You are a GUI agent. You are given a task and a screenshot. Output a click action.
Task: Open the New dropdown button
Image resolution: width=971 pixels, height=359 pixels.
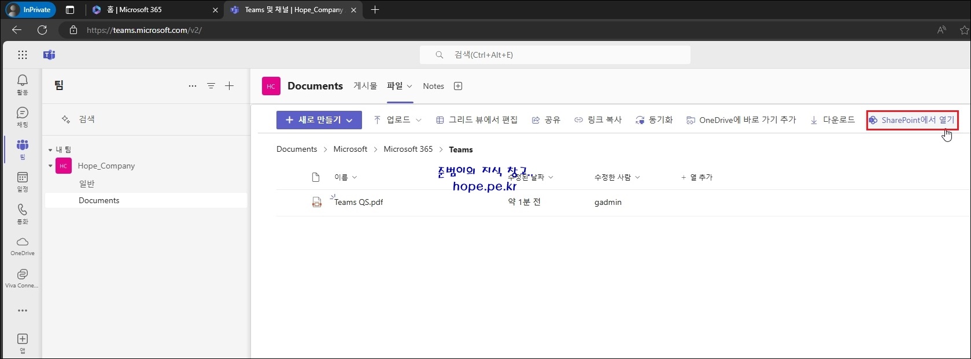click(x=319, y=120)
